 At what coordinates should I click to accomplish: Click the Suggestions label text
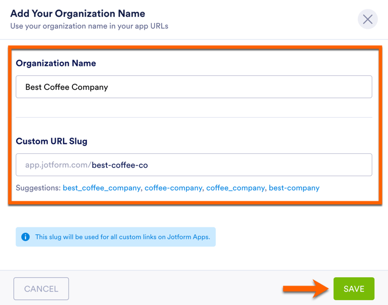click(x=38, y=188)
